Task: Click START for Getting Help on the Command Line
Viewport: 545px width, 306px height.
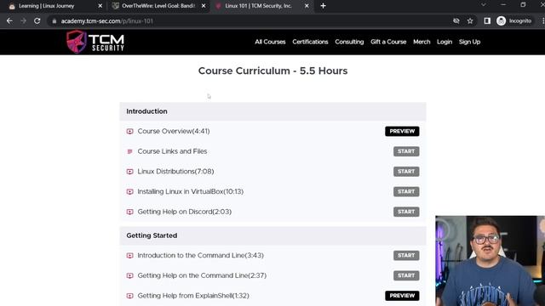Action: [406, 275]
